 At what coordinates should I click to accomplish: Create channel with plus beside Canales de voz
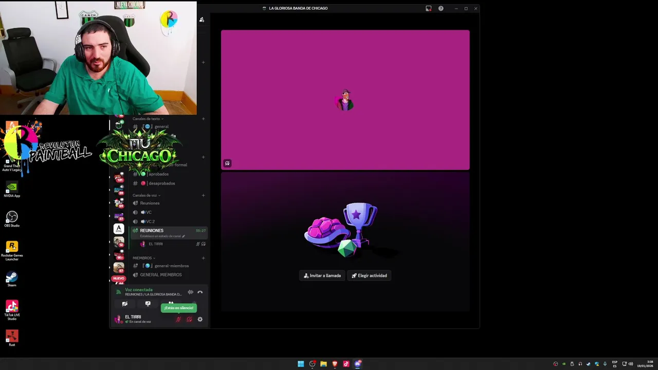pyautogui.click(x=203, y=195)
